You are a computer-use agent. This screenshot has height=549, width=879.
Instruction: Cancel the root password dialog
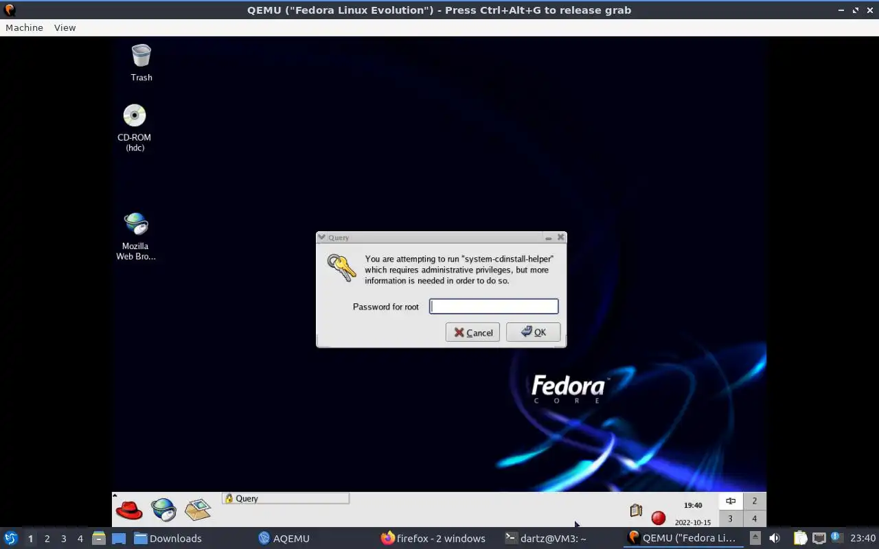pos(472,332)
